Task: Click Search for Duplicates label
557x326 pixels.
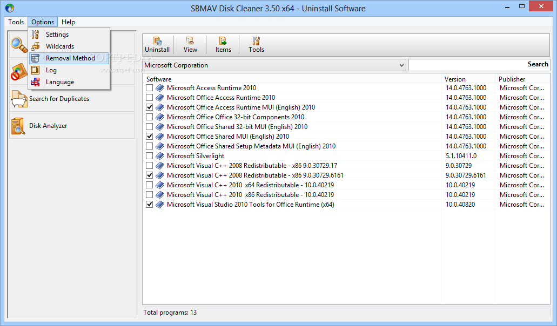Action: (59, 99)
